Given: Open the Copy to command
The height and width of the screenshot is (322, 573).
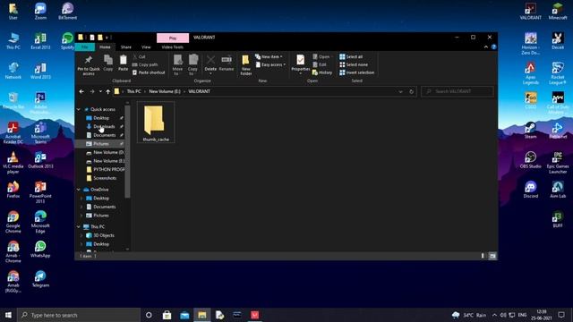Looking at the screenshot, I should 193,64.
